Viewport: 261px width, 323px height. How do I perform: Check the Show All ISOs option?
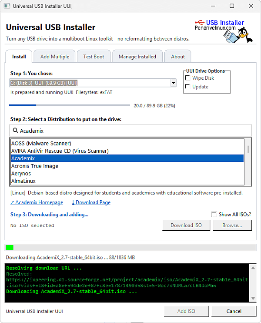tap(214, 214)
